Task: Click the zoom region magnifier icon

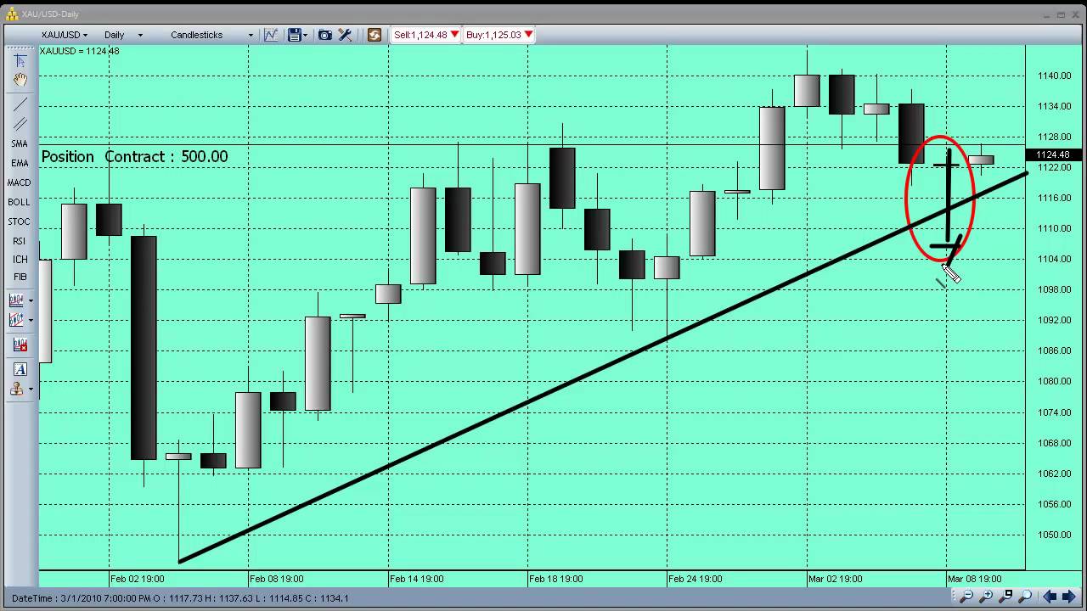Action: click(1005, 597)
